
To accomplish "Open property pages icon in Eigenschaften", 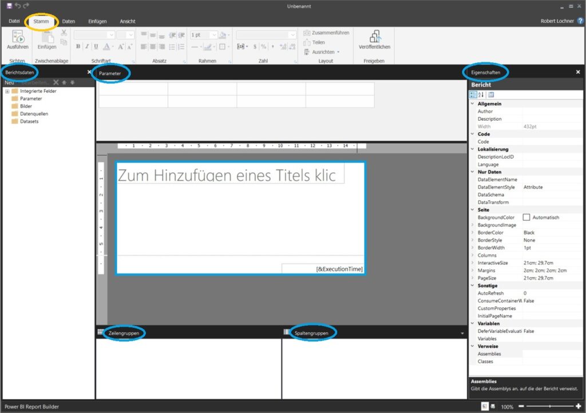I will tap(491, 94).
